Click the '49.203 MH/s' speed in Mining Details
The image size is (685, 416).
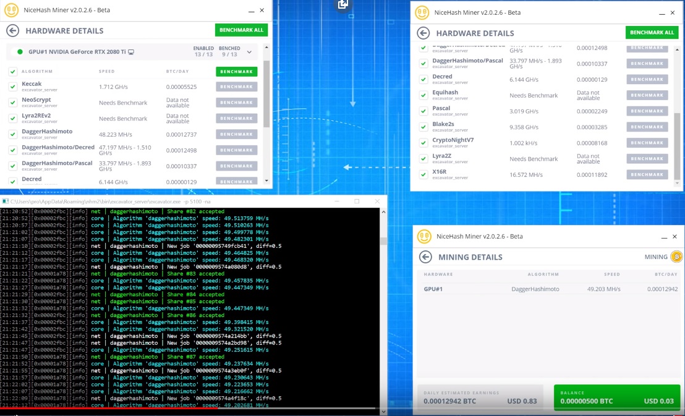604,289
